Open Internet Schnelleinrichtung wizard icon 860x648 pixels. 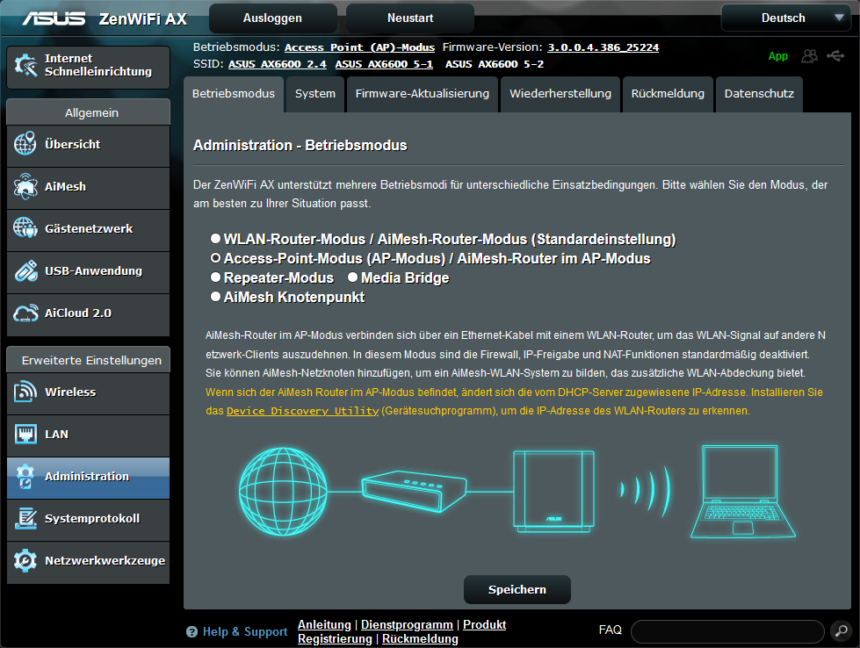tap(25, 65)
